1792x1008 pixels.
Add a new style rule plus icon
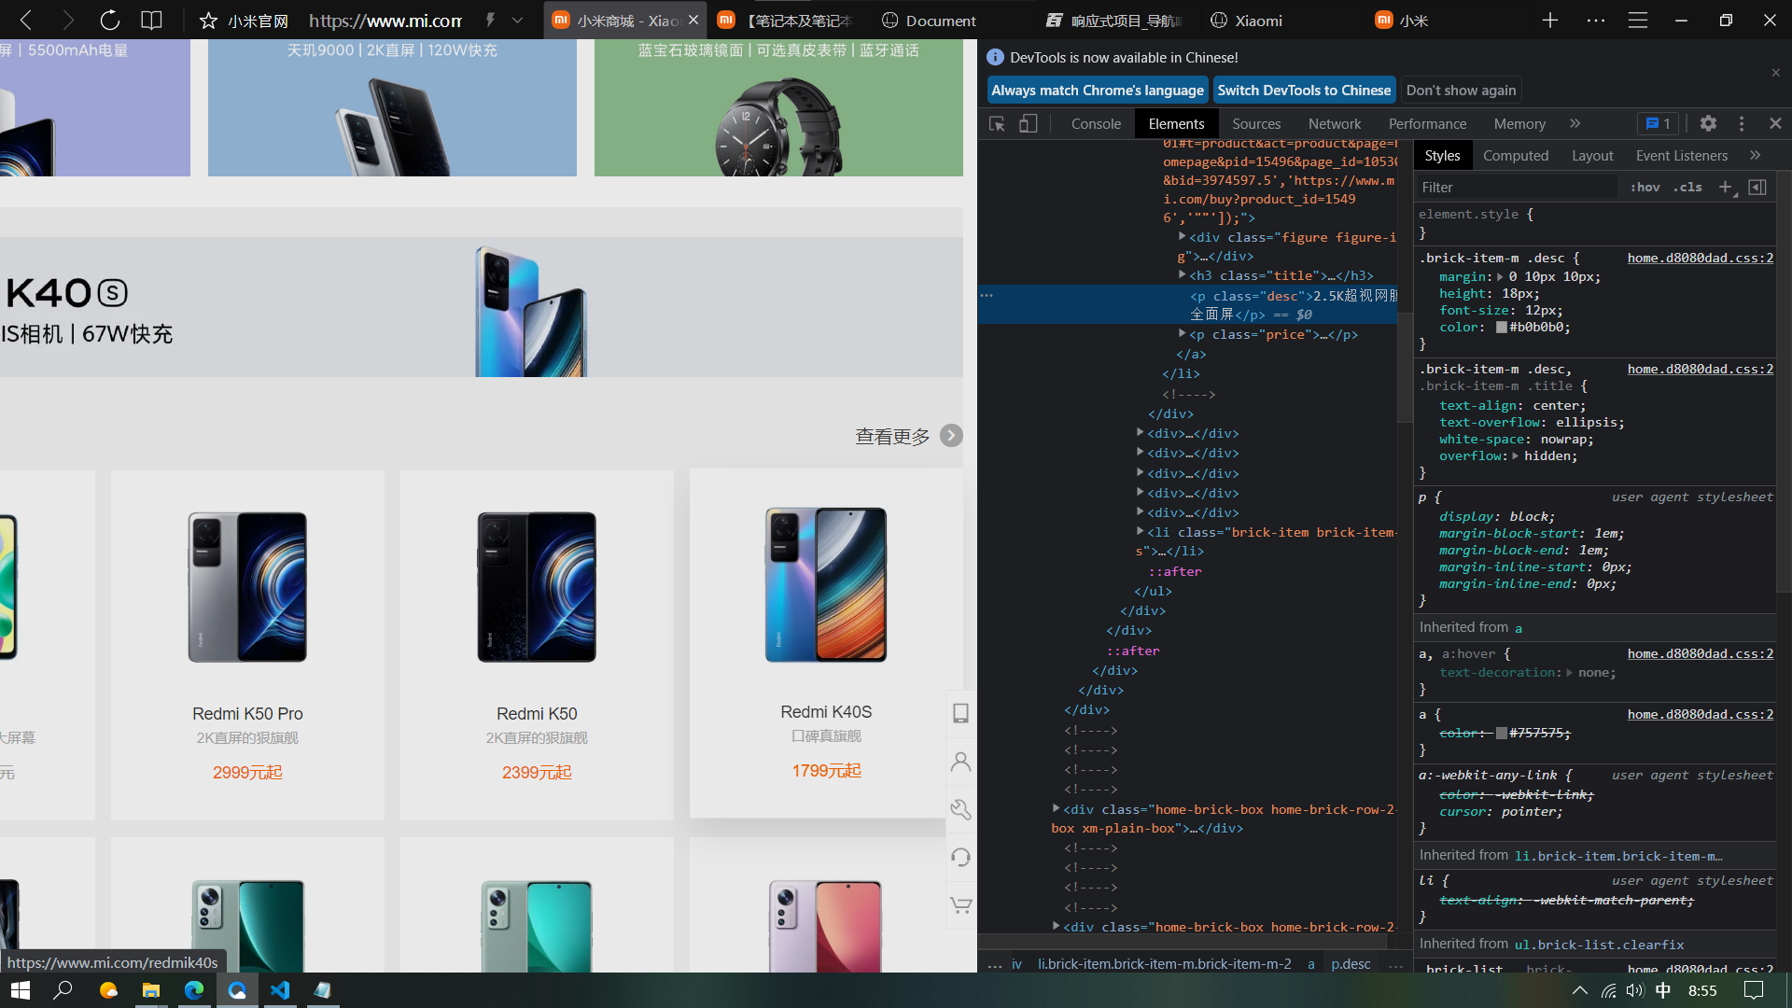(1726, 187)
